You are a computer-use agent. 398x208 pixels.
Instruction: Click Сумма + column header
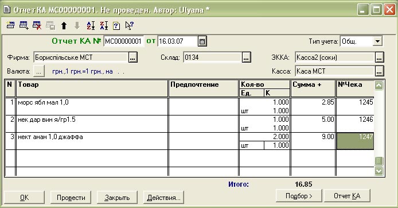313,88
